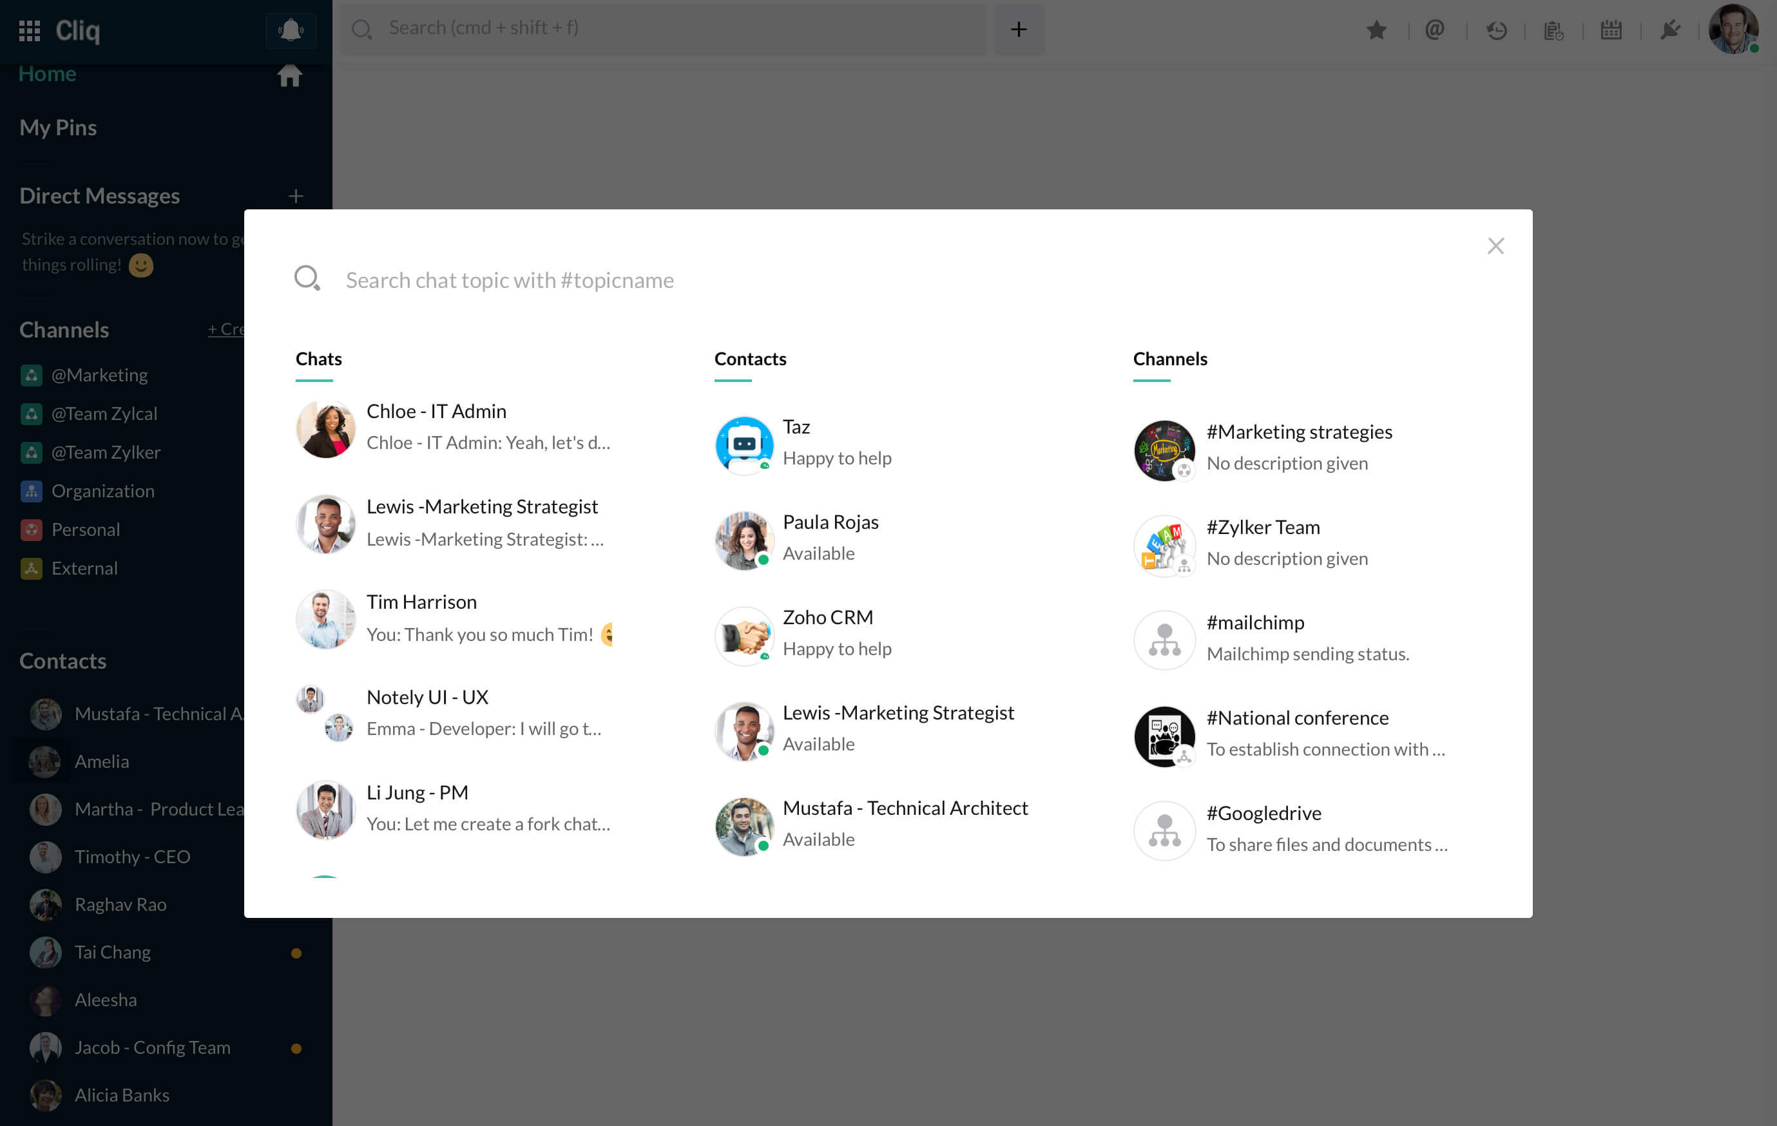The image size is (1777, 1126).
Task: Click the plus button beside search bar
Action: [x=1019, y=30]
